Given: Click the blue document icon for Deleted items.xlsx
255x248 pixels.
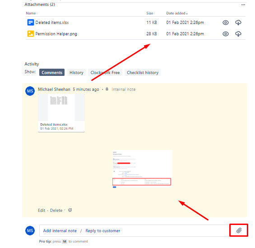Looking at the screenshot, I should click(x=31, y=23).
